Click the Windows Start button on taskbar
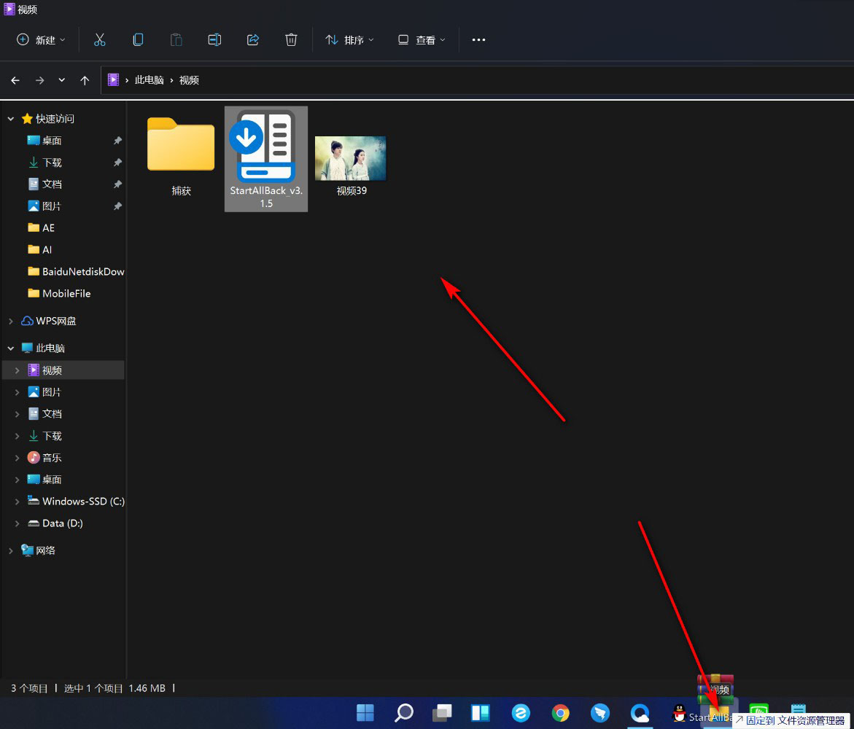Viewport: 854px width, 729px height. click(x=365, y=713)
